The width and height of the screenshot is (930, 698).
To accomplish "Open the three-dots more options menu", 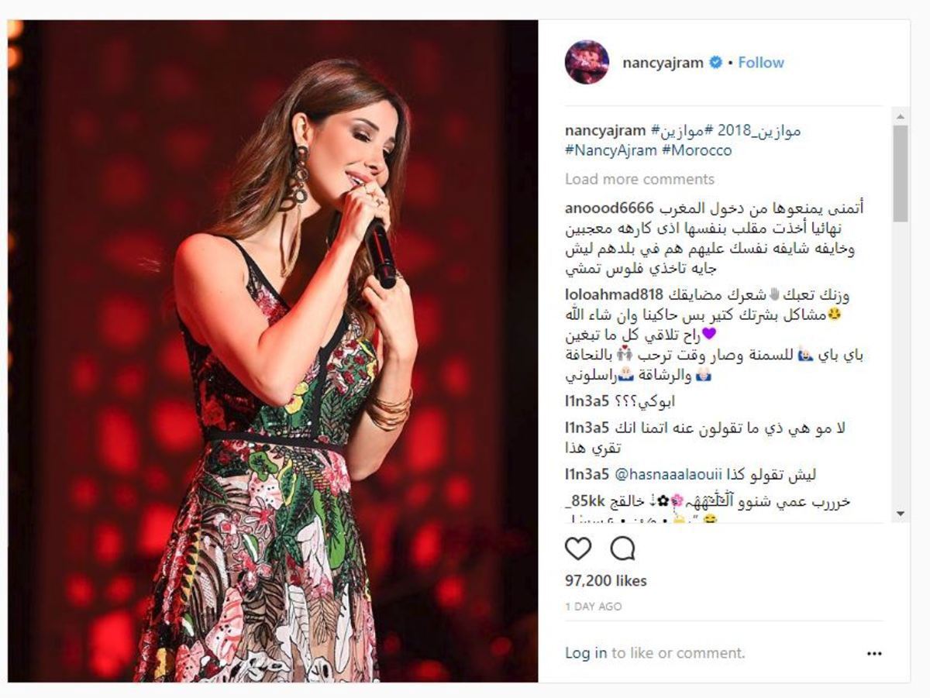I will tap(874, 654).
